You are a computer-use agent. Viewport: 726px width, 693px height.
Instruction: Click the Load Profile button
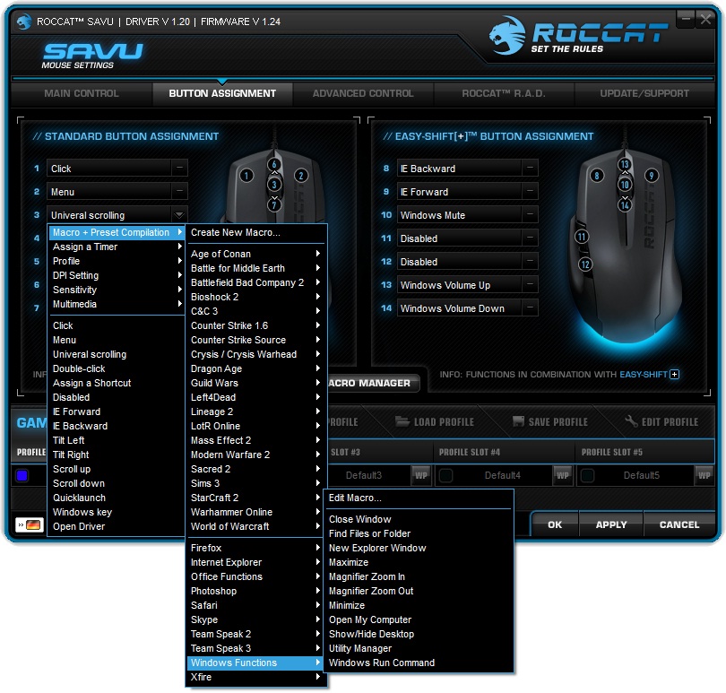click(435, 422)
